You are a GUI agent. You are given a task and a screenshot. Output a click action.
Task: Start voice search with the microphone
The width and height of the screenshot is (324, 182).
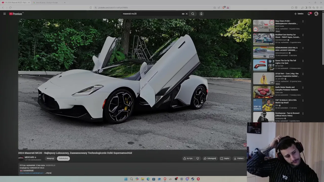(201, 14)
